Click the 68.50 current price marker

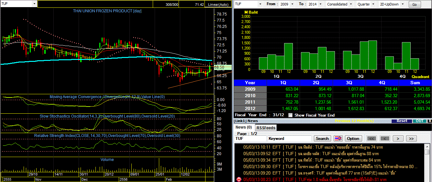pyautogui.click(x=223, y=67)
